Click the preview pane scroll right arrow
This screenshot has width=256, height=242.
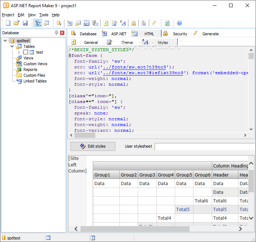point(240,229)
